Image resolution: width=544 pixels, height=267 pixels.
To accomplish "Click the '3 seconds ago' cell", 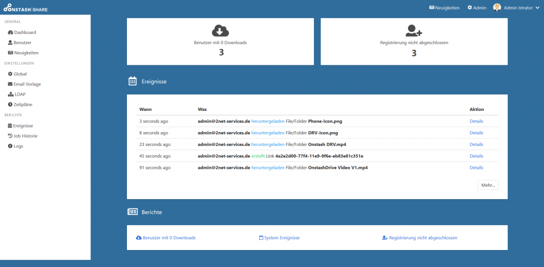I will pyautogui.click(x=154, y=122).
